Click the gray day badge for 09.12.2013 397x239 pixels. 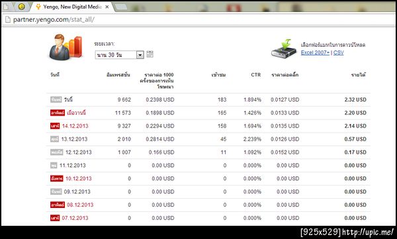click(x=56, y=191)
